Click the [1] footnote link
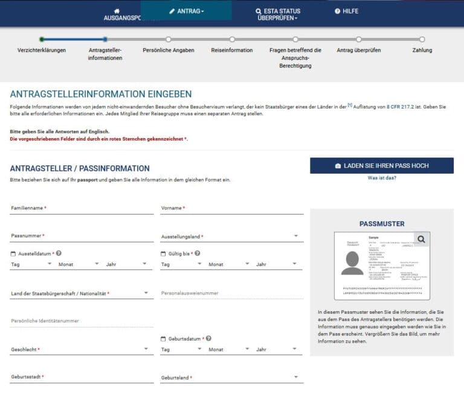464x394 pixels. [350, 105]
